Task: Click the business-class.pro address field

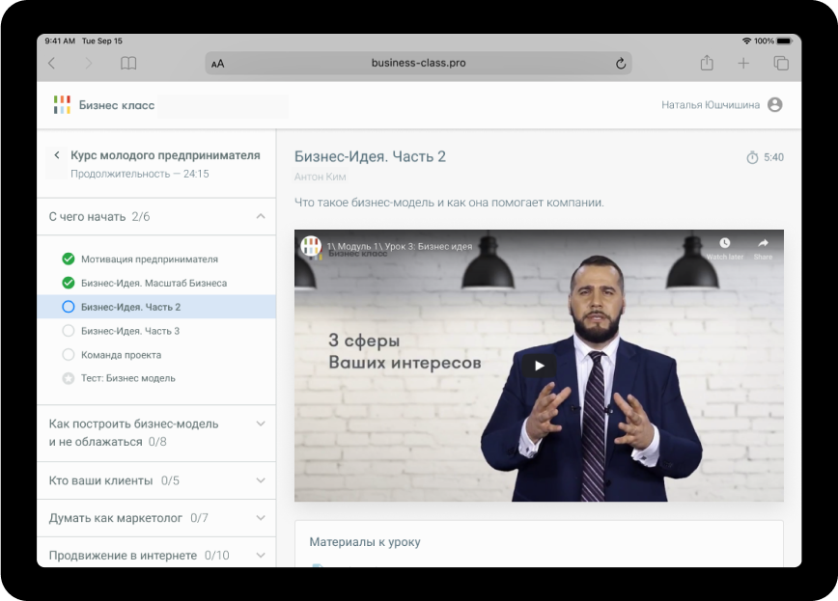Action: 418,64
